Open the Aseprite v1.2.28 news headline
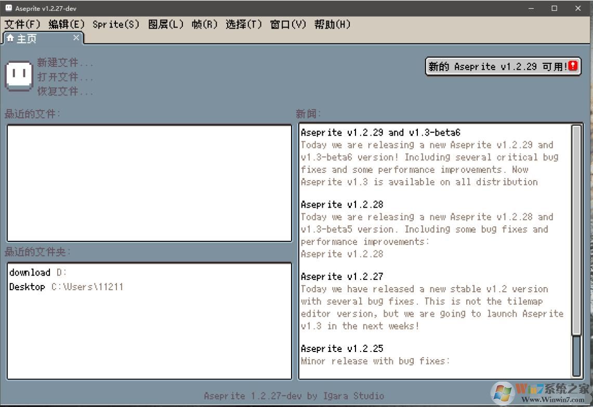 pyautogui.click(x=342, y=205)
